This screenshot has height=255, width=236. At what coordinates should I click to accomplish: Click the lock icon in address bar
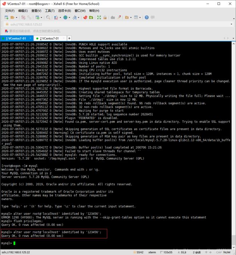tap(7, 24)
